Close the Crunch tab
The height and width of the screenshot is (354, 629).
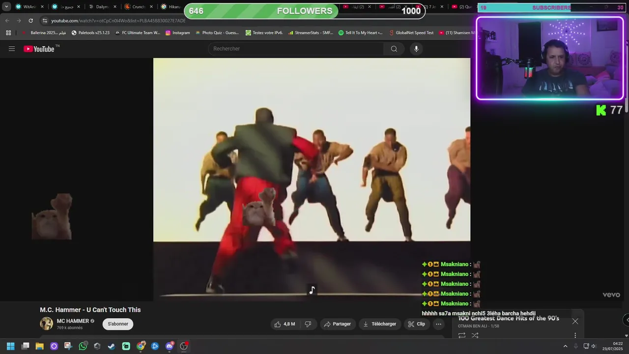point(151,7)
